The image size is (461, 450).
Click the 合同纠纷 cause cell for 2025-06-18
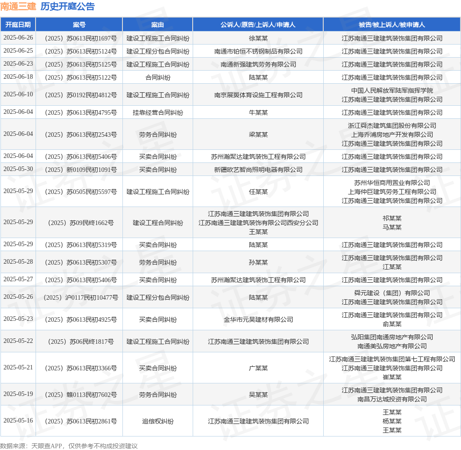coord(158,77)
